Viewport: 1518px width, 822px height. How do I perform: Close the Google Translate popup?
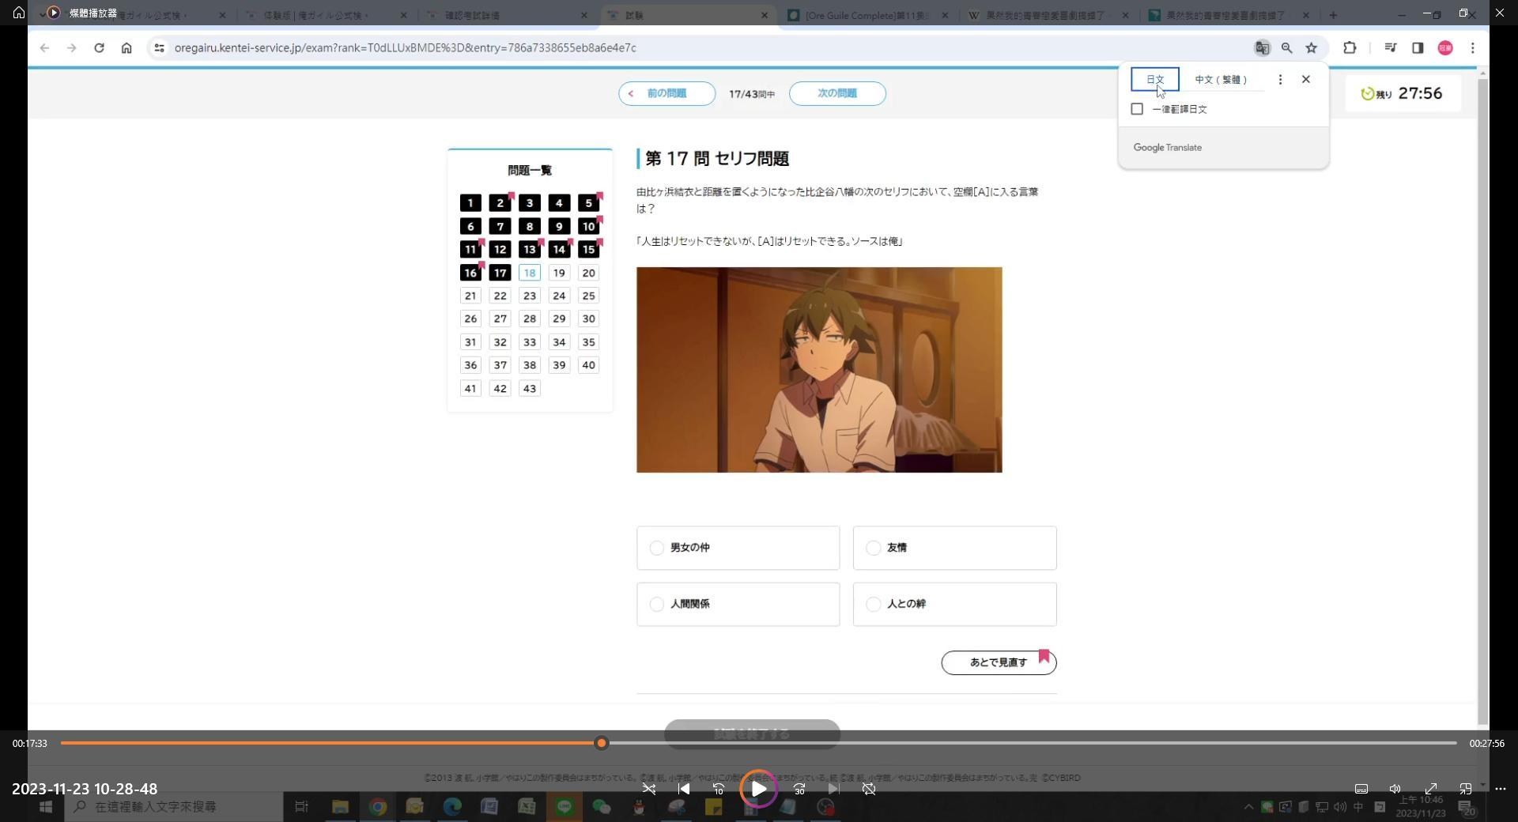pos(1306,80)
